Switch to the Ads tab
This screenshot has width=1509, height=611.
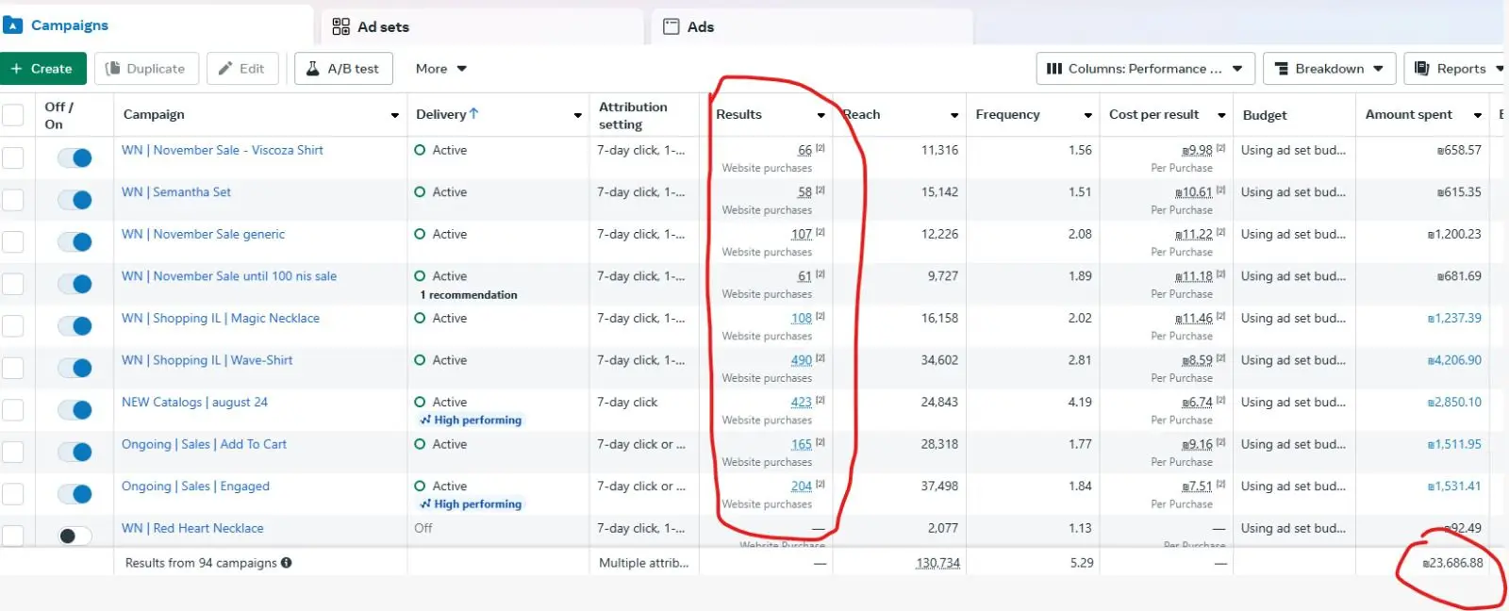click(700, 26)
